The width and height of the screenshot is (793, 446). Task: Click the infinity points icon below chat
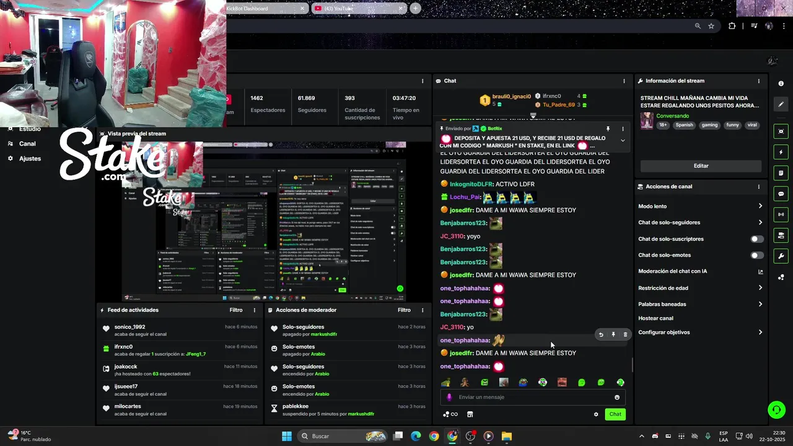(x=450, y=414)
